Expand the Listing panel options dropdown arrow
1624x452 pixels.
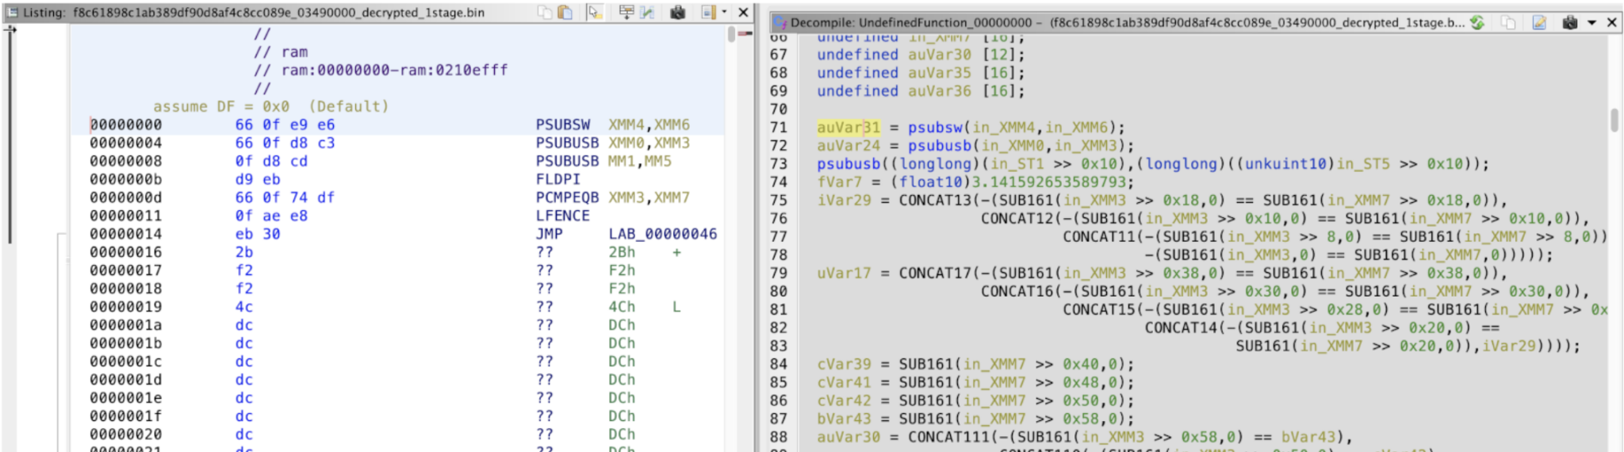pos(724,12)
